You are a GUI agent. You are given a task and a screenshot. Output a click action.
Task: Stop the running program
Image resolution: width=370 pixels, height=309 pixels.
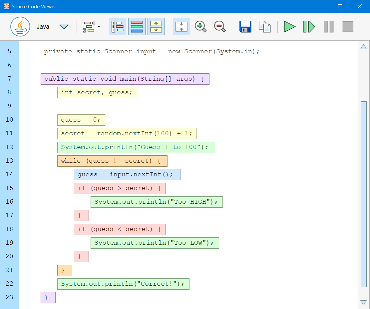point(348,26)
